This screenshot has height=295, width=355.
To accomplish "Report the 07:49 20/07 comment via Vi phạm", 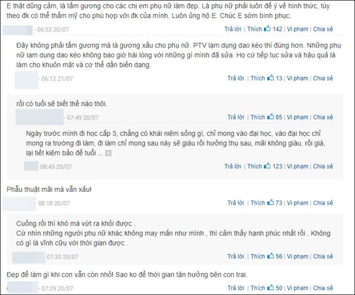I will click(x=298, y=117).
